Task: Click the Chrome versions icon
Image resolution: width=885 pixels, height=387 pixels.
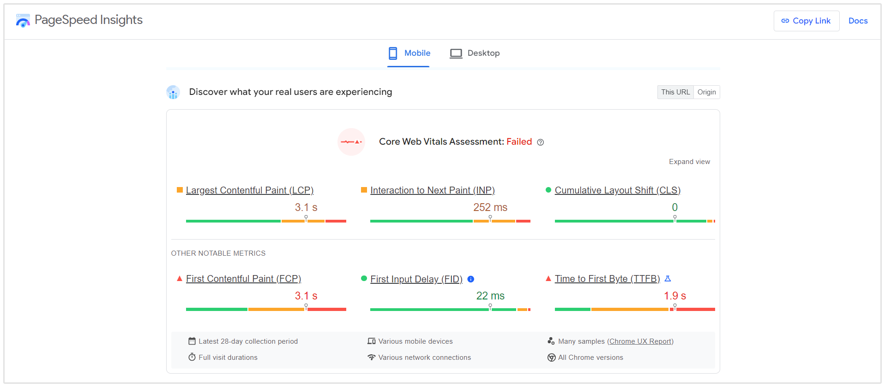Action: coord(551,358)
